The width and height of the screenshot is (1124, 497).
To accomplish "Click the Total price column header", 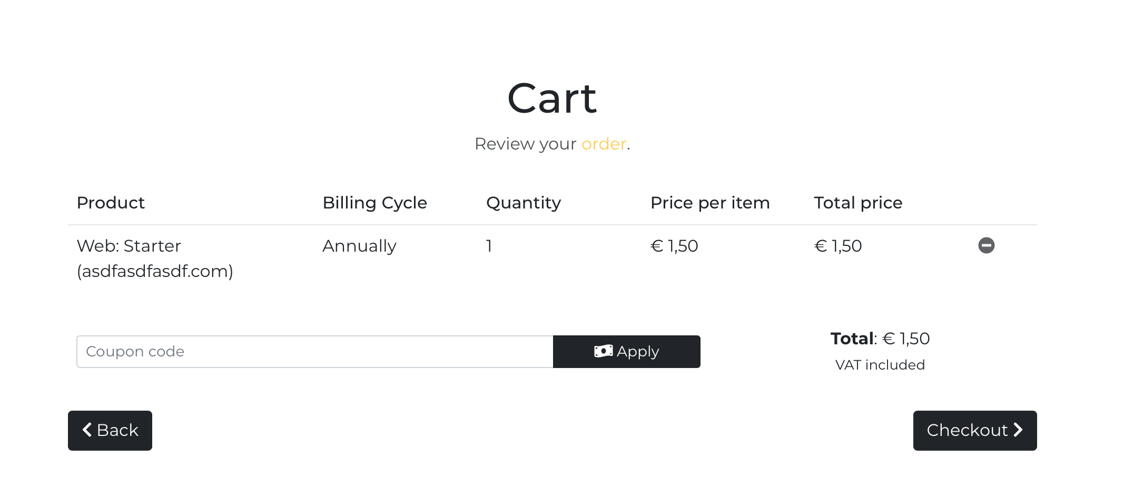I will tap(858, 203).
